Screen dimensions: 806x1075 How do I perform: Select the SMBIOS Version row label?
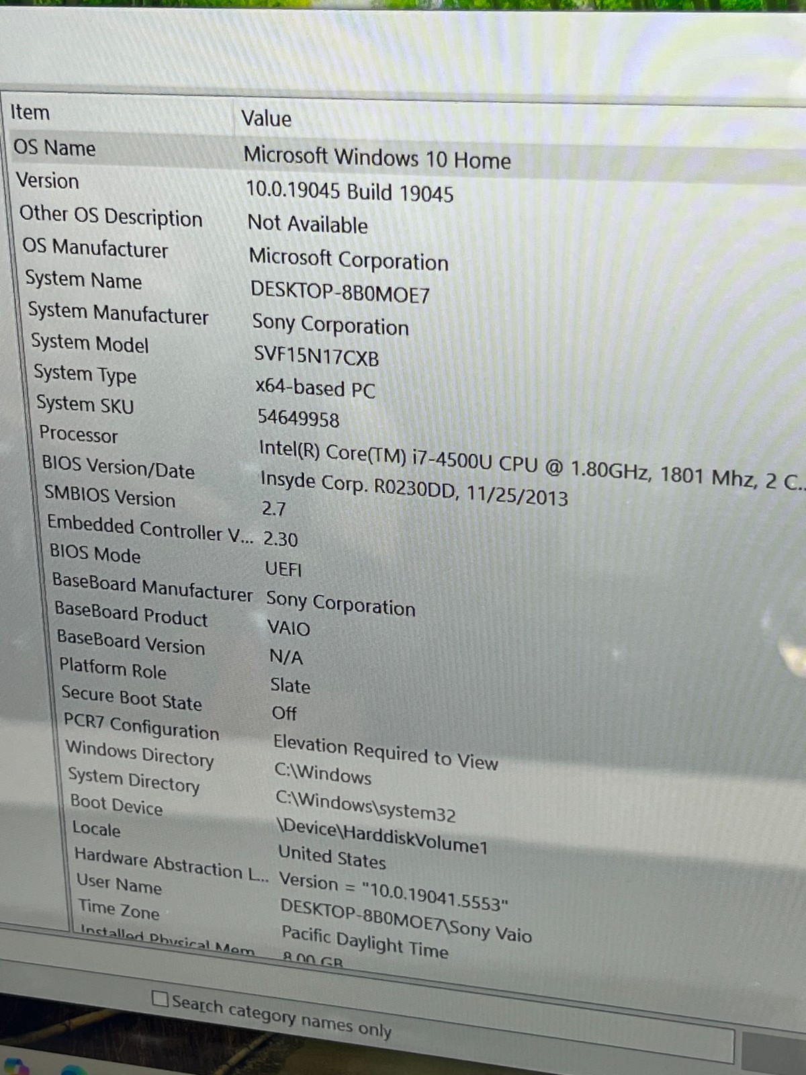coord(110,497)
